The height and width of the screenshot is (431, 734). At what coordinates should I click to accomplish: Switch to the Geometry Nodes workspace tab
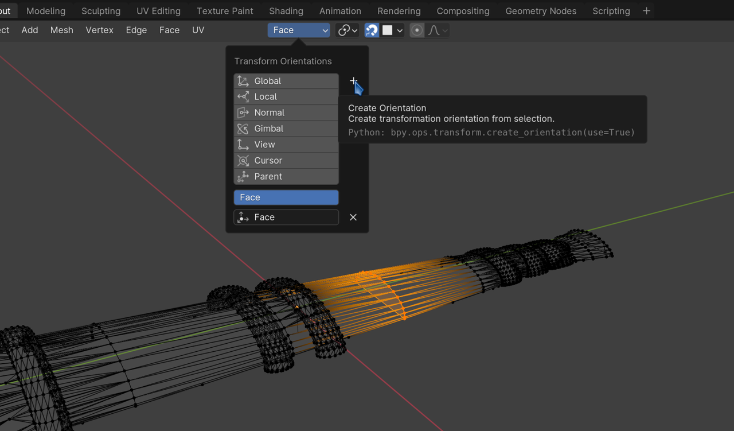pos(541,11)
